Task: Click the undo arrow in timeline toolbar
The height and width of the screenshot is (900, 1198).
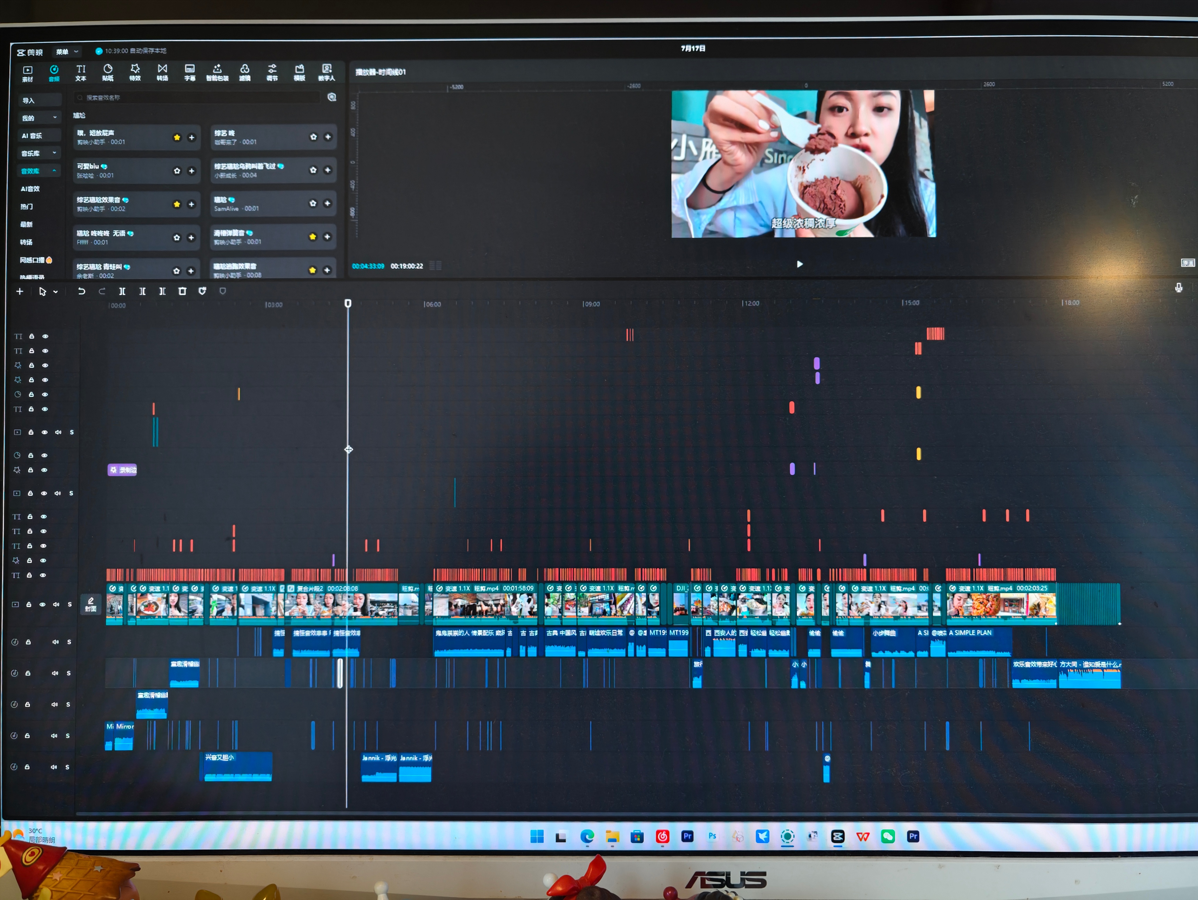Action: point(81,291)
